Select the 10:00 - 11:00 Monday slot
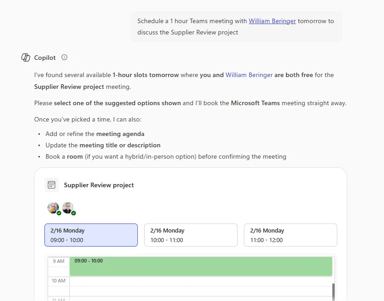 click(191, 235)
